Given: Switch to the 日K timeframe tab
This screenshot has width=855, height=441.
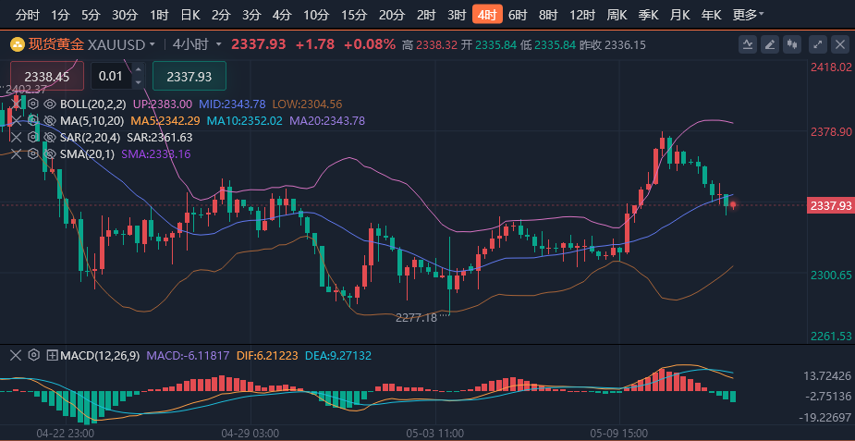Looking at the screenshot, I should coord(190,14).
